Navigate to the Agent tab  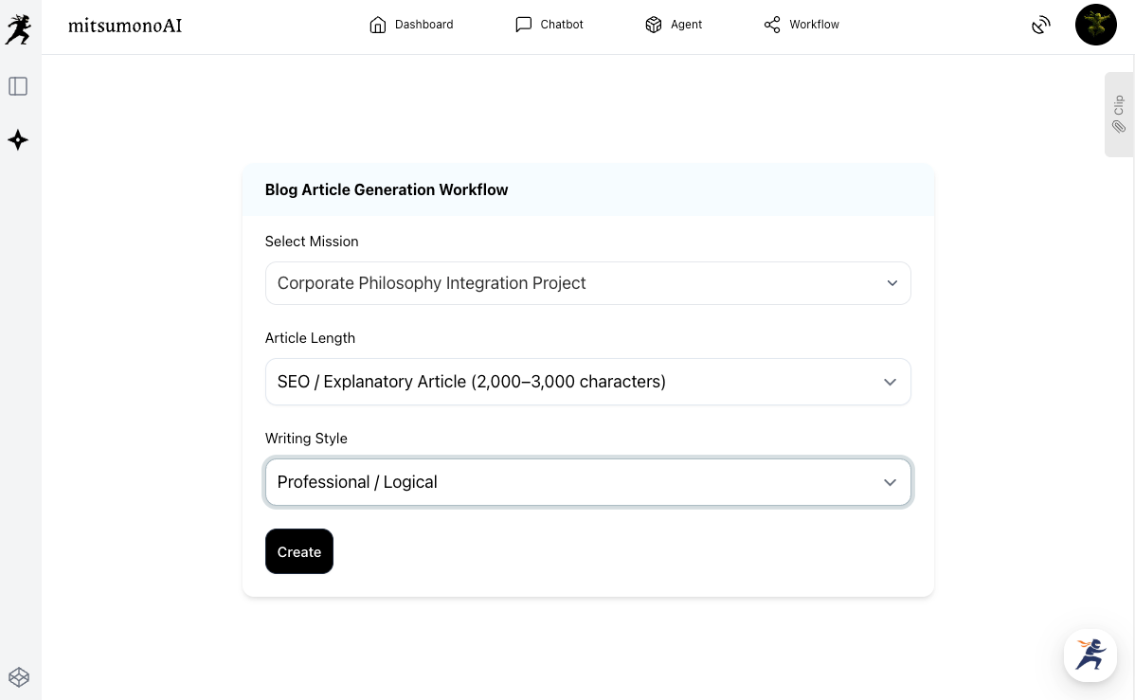(686, 25)
